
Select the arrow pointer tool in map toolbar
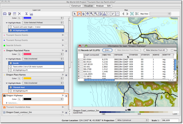click(x=75, y=14)
